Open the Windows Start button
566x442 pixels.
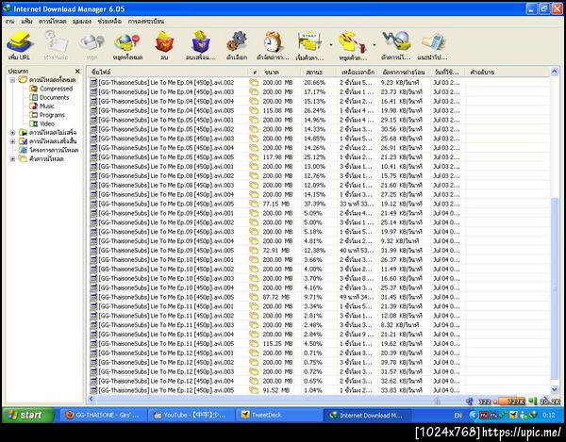point(28,415)
